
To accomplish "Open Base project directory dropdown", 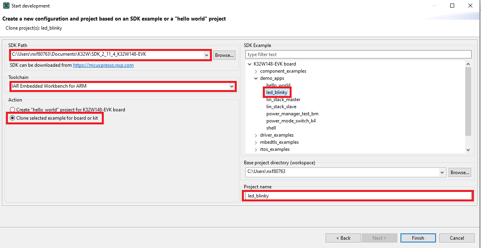I will click(442, 172).
